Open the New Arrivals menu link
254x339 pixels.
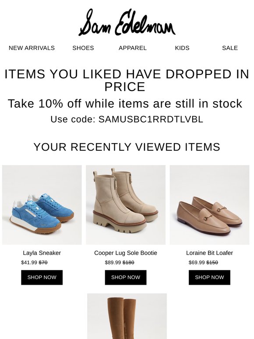coord(32,48)
